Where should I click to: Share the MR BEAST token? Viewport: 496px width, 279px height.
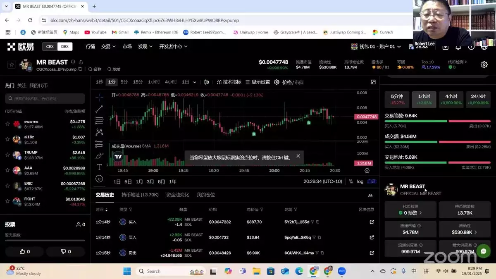[x=81, y=62]
